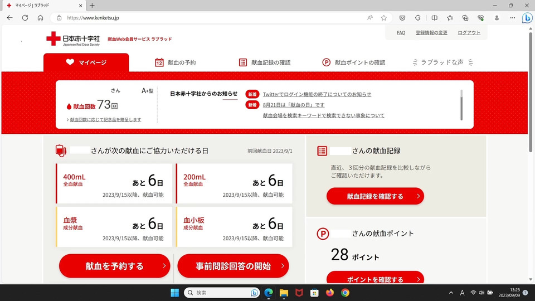Open the browser extensions puzzle icon
Screen dimensions: 535x301
(x=417, y=18)
